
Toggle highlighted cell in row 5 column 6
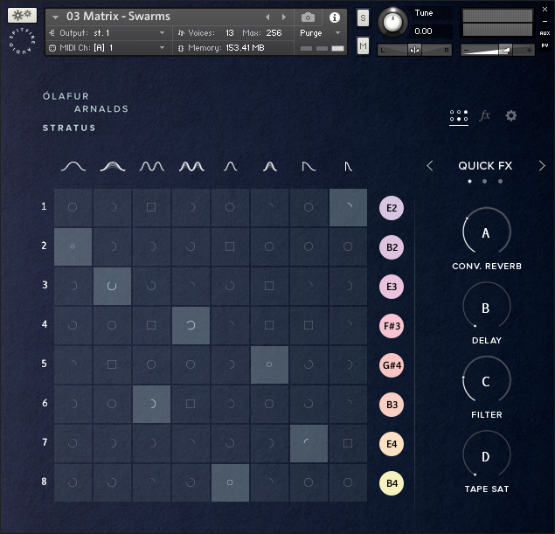click(x=269, y=364)
